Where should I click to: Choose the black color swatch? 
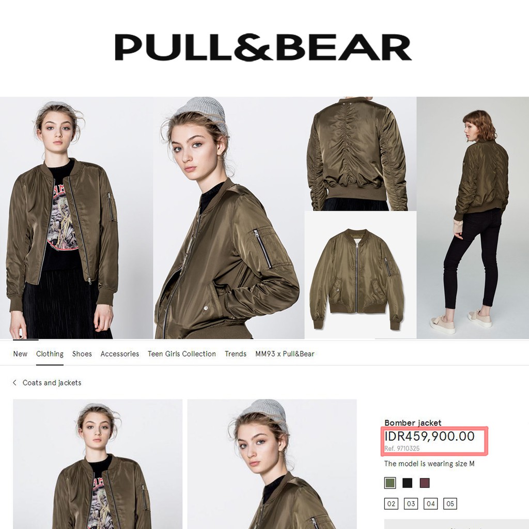(408, 483)
